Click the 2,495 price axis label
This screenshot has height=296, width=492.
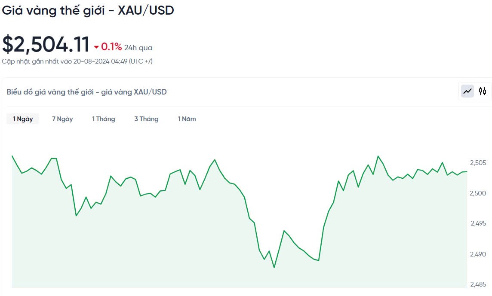(478, 223)
